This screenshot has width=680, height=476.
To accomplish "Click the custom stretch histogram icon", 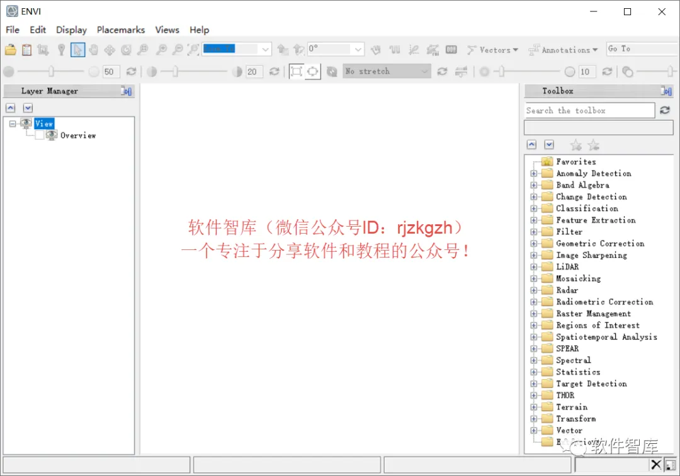I will click(460, 71).
